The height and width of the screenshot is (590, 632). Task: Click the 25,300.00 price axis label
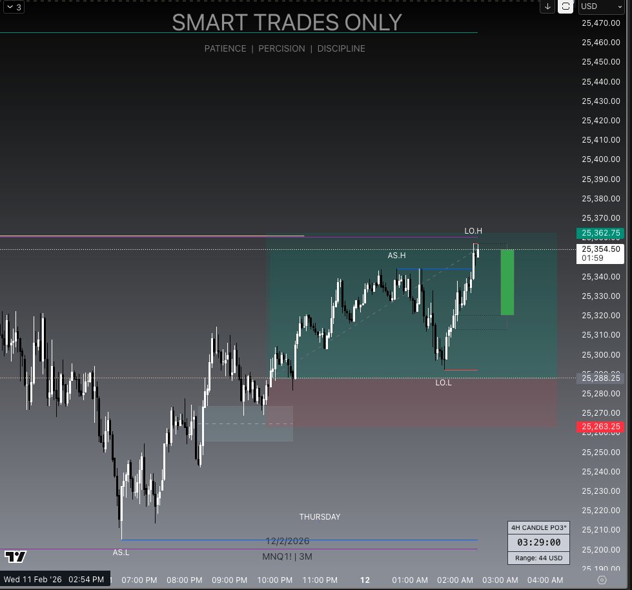pos(600,355)
